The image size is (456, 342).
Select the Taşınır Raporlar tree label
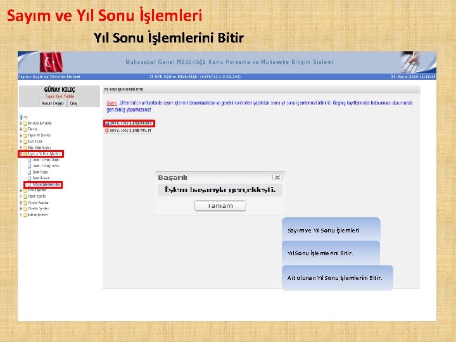[x=37, y=196]
